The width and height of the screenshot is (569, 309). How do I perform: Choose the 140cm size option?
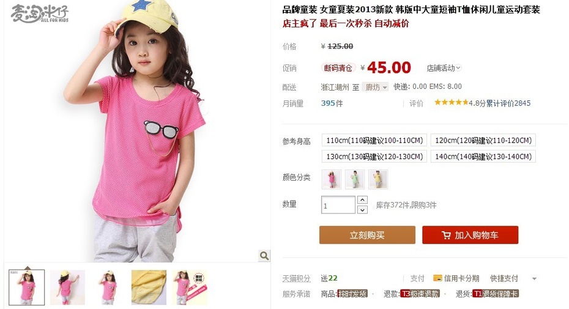point(483,157)
